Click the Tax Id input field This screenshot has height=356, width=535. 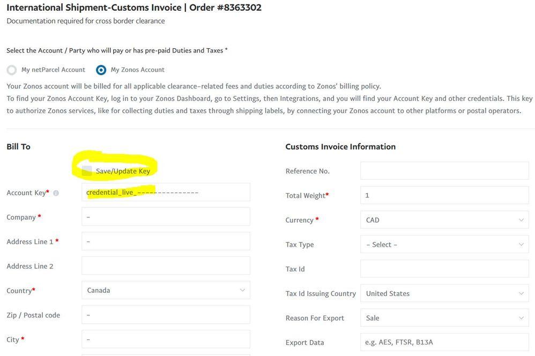(444, 269)
